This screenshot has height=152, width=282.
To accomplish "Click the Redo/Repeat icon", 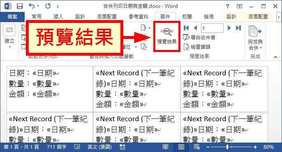I will pyautogui.click(x=48, y=6).
